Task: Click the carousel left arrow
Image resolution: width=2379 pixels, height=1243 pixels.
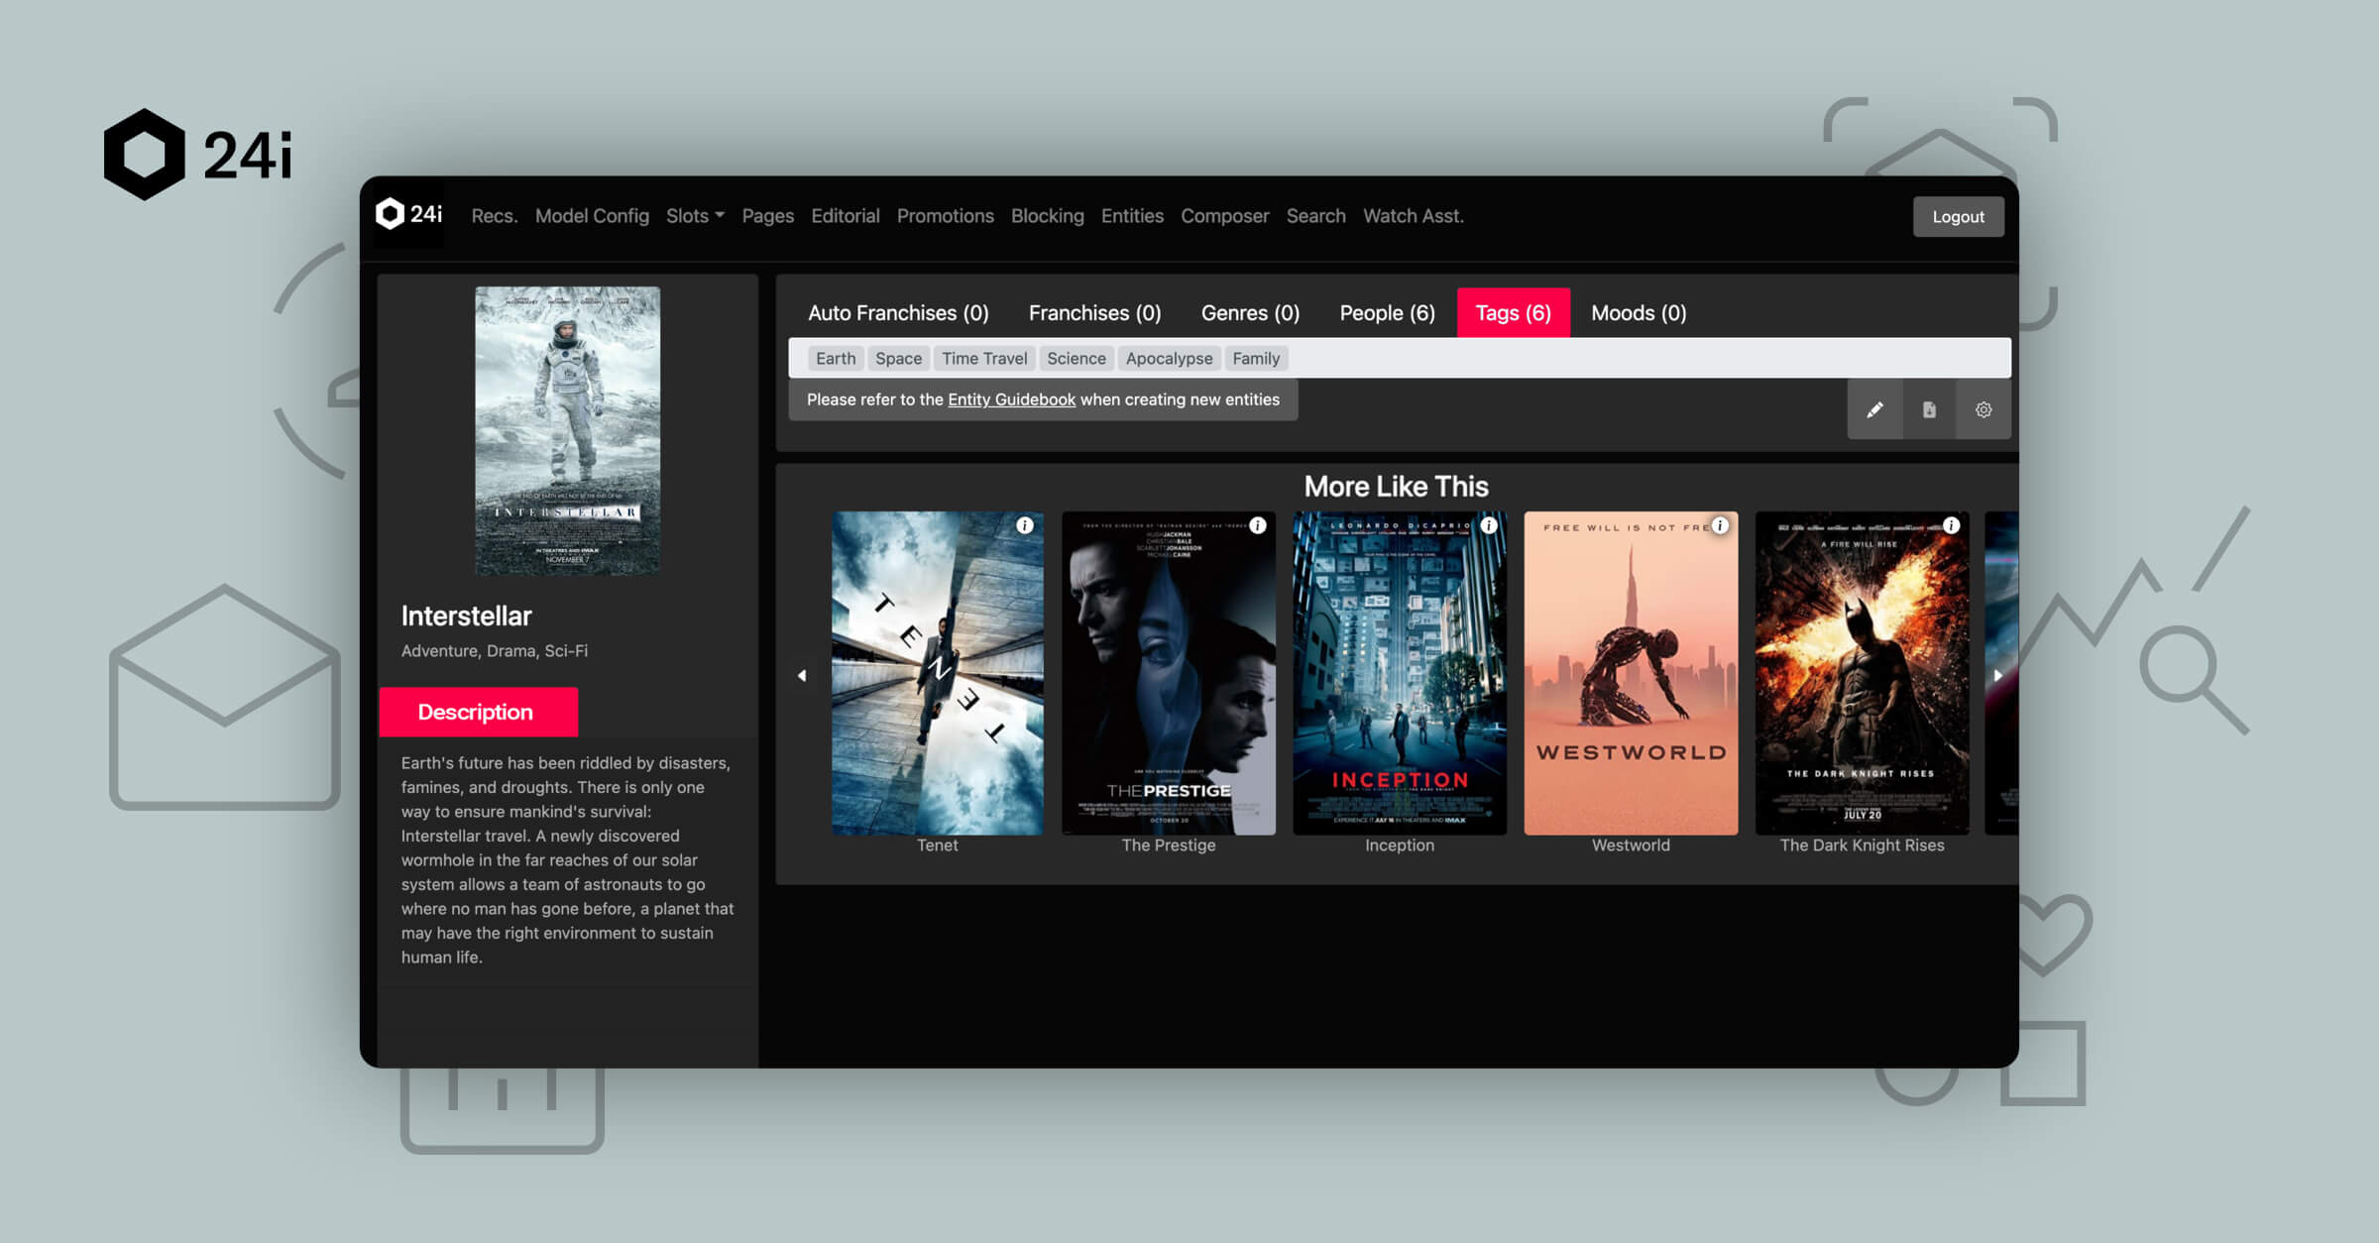Action: (x=802, y=675)
